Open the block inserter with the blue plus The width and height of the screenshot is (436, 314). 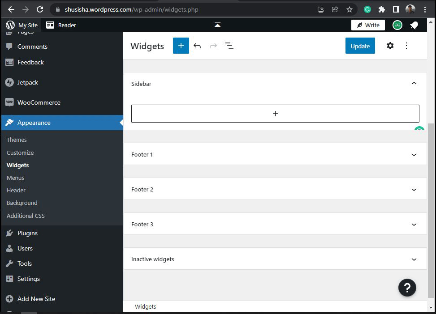[x=181, y=46]
